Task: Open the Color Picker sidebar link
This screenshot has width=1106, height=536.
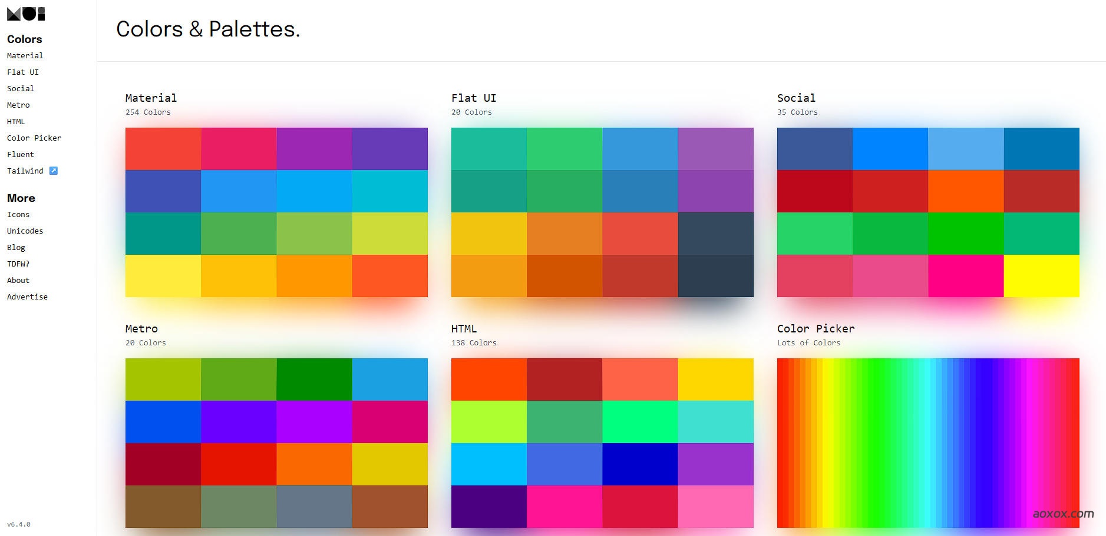Action: (34, 138)
